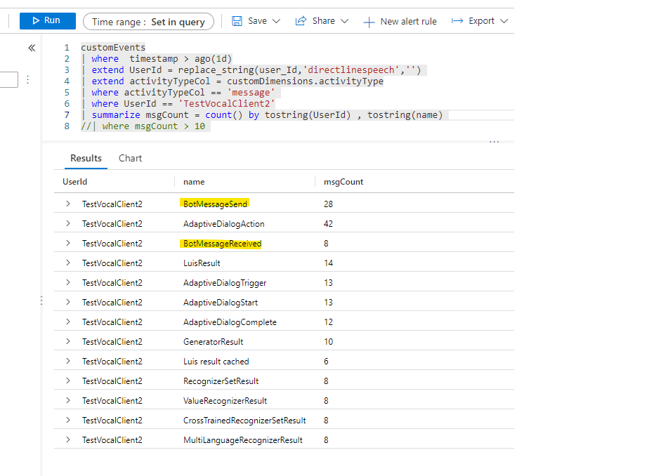Click the partially visible side input box
Image resolution: width=661 pixels, height=476 pixels.
(x=9, y=79)
